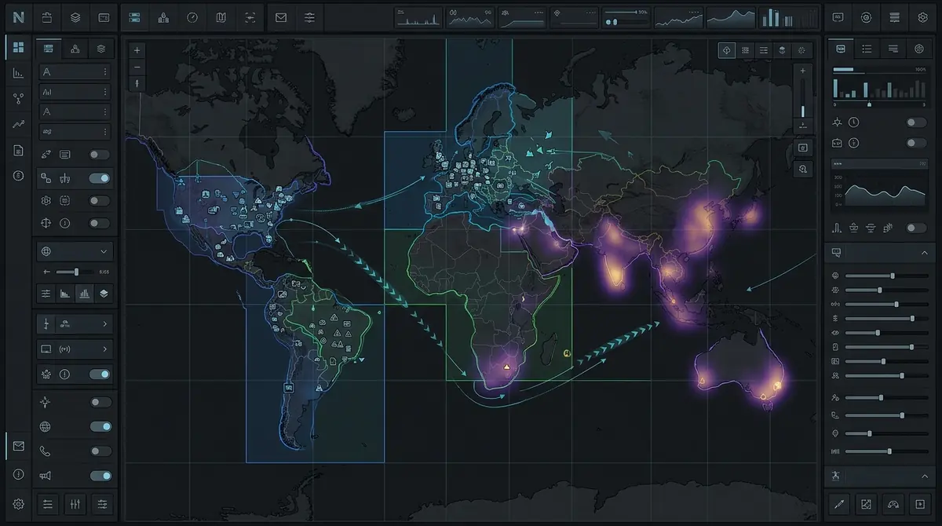Enable the toggle beside the route and note icons
The image size is (942, 526).
pos(100,155)
